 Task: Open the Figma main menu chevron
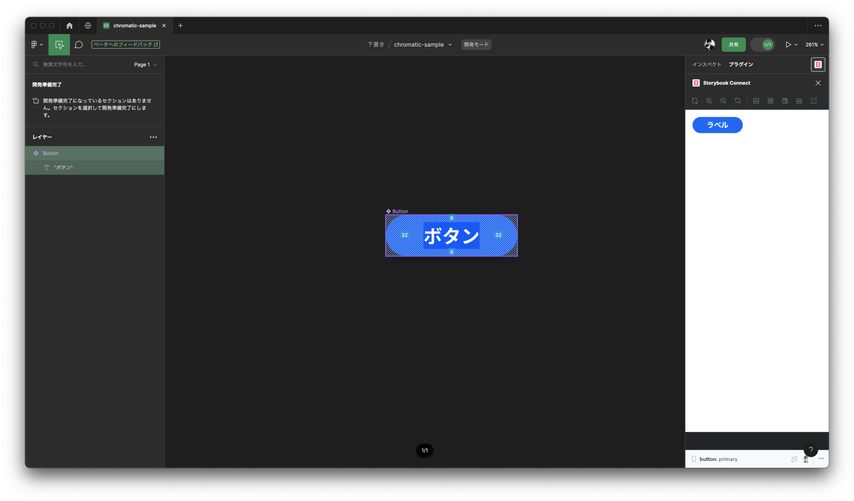pyautogui.click(x=41, y=45)
